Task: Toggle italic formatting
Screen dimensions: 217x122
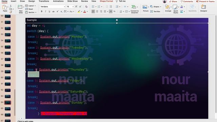Action: pyautogui.click(x=45, y=12)
